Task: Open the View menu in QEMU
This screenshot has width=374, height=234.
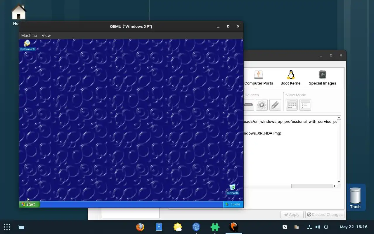Action: coord(46,35)
